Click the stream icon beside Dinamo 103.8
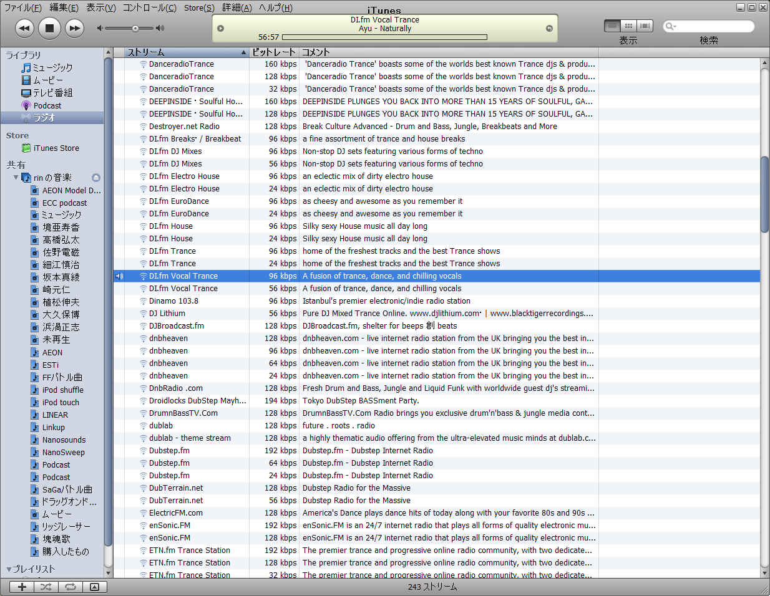 [x=143, y=301]
